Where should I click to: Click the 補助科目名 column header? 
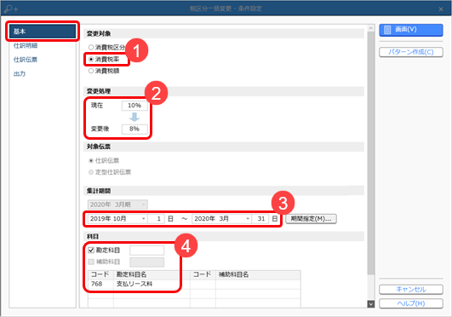pyautogui.click(x=258, y=274)
